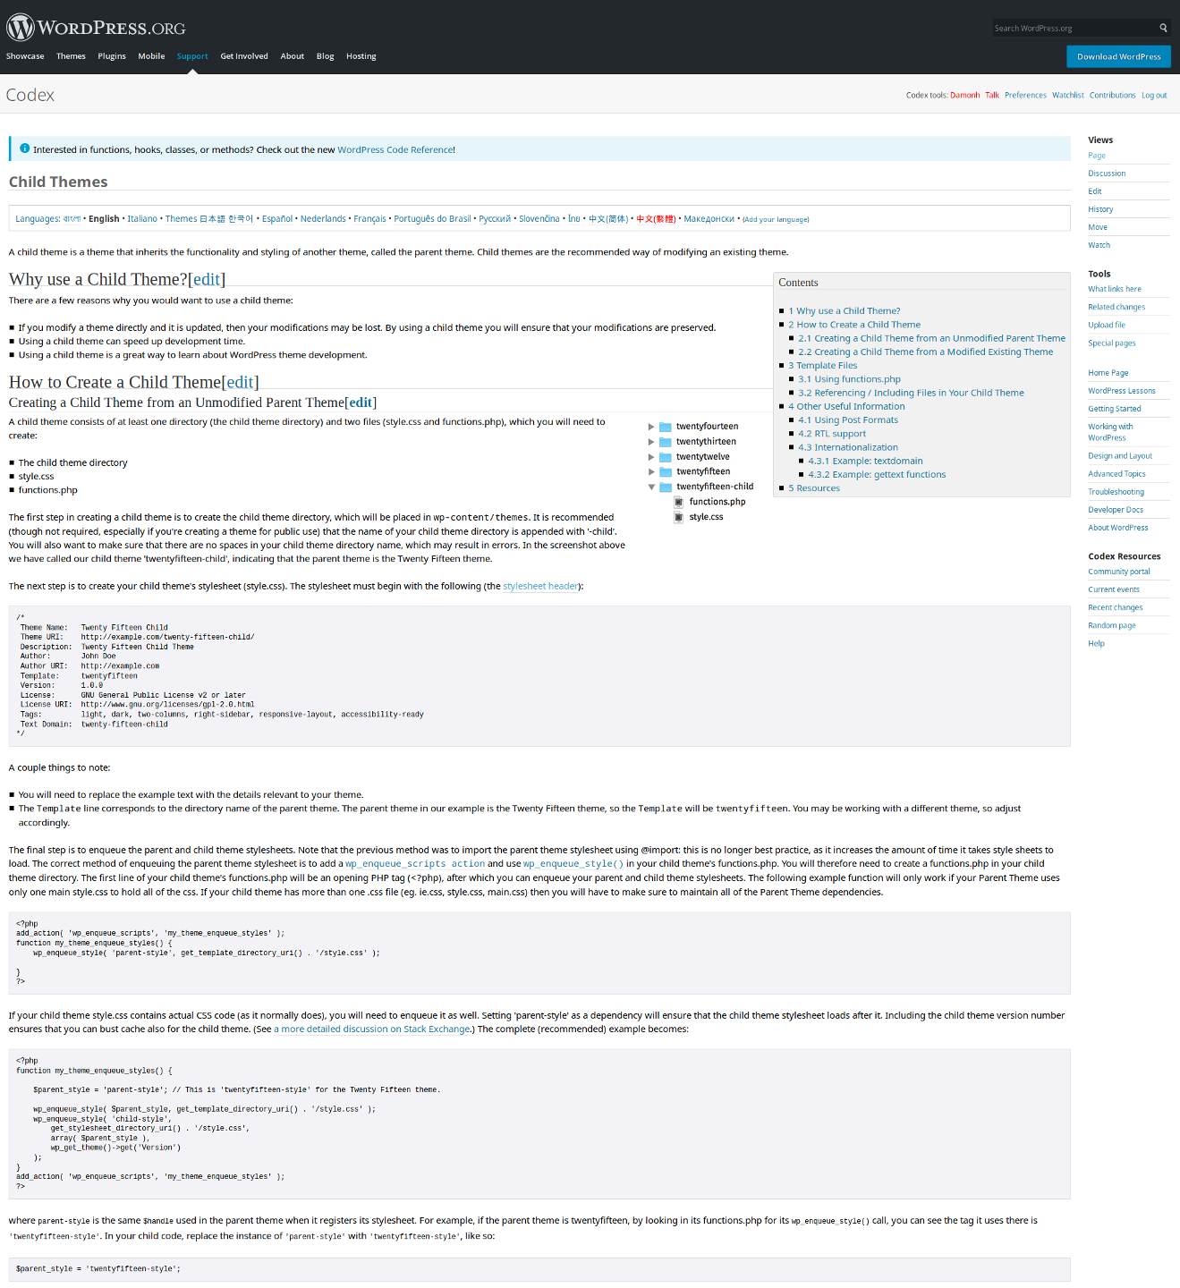The width and height of the screenshot is (1180, 1288).
Task: Open Developer Docs sidebar link
Action: click(1116, 510)
